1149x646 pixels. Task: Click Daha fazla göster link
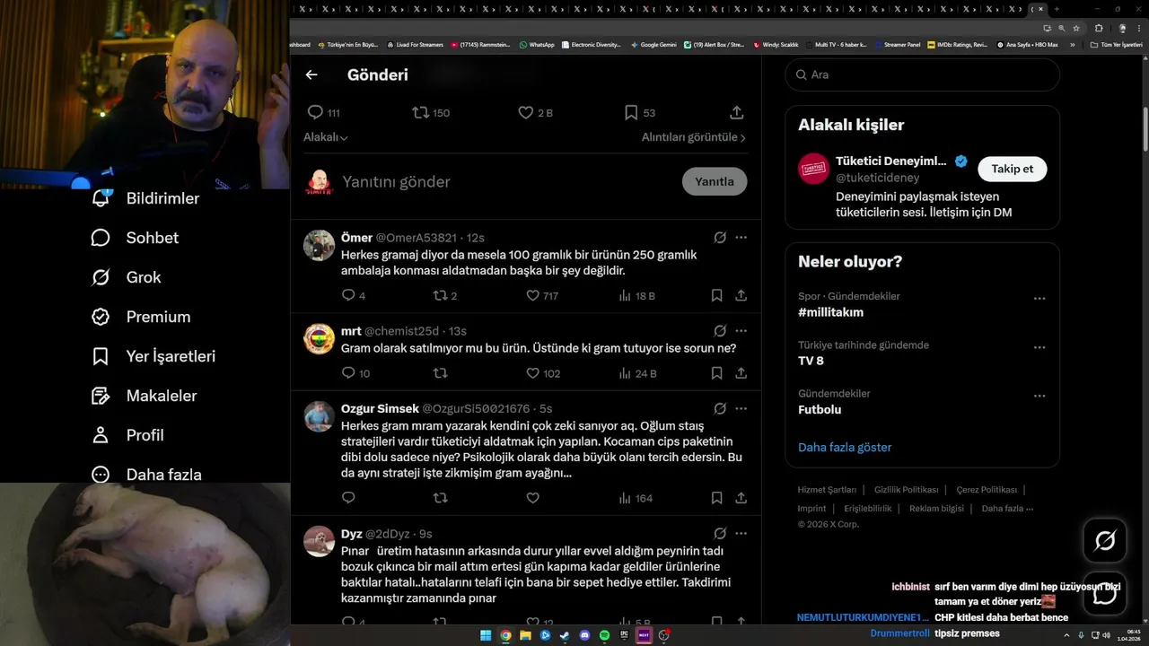(x=845, y=447)
